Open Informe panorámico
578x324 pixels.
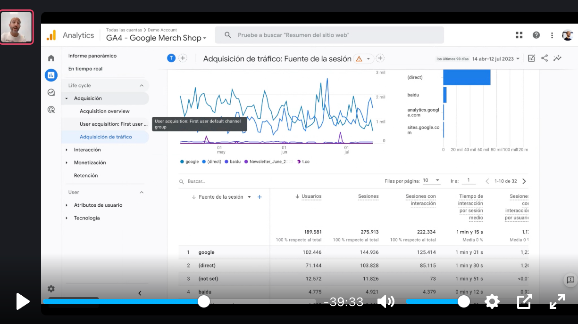click(x=92, y=56)
